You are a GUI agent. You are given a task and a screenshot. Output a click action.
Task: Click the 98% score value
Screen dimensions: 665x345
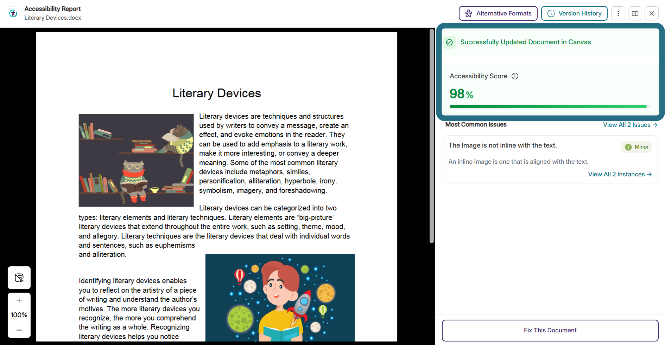(461, 94)
